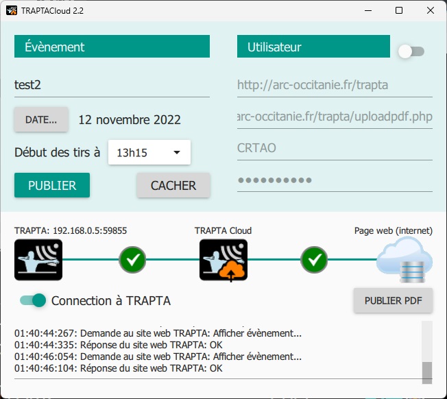Open the DATE... picker button

pos(41,119)
